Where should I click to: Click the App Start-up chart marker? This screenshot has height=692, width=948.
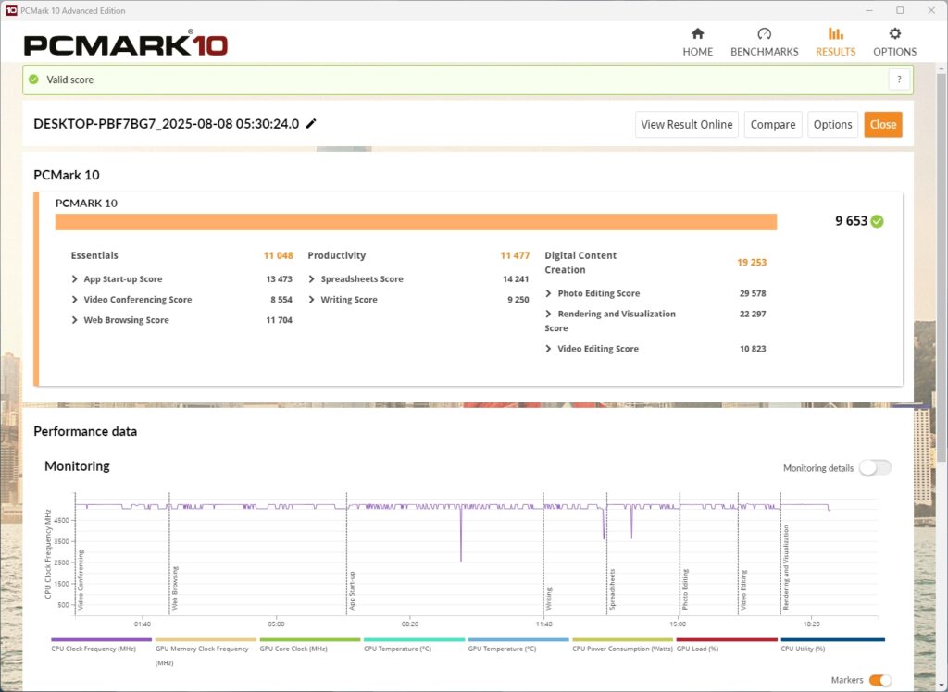352,590
